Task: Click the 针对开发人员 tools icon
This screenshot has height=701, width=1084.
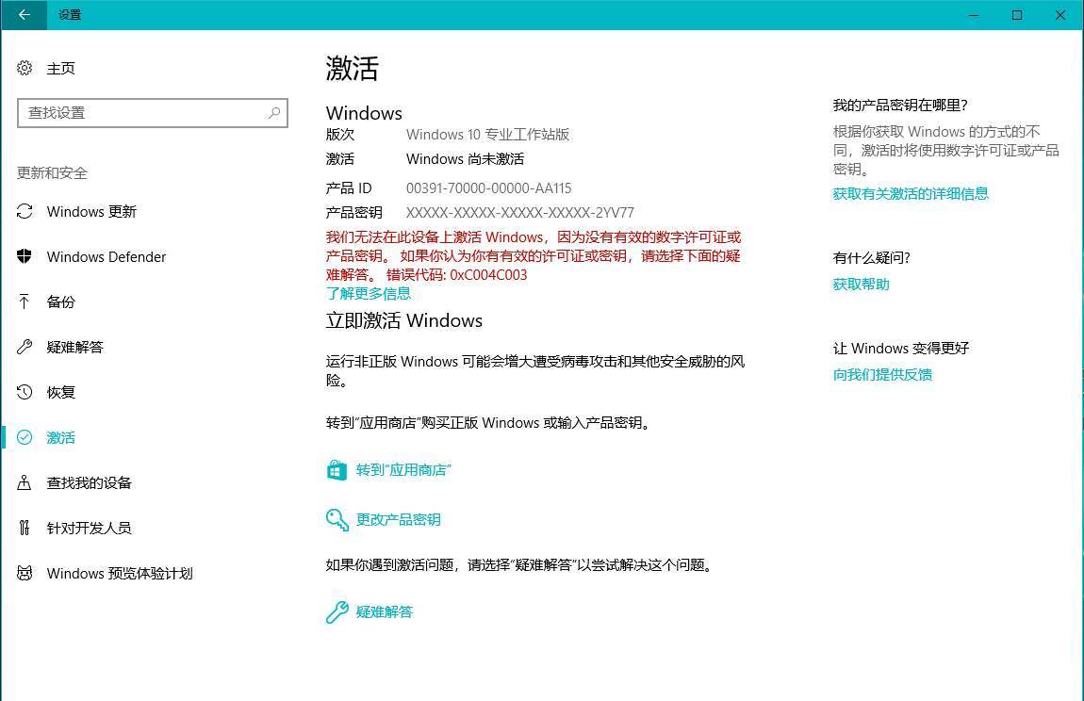Action: tap(25, 528)
